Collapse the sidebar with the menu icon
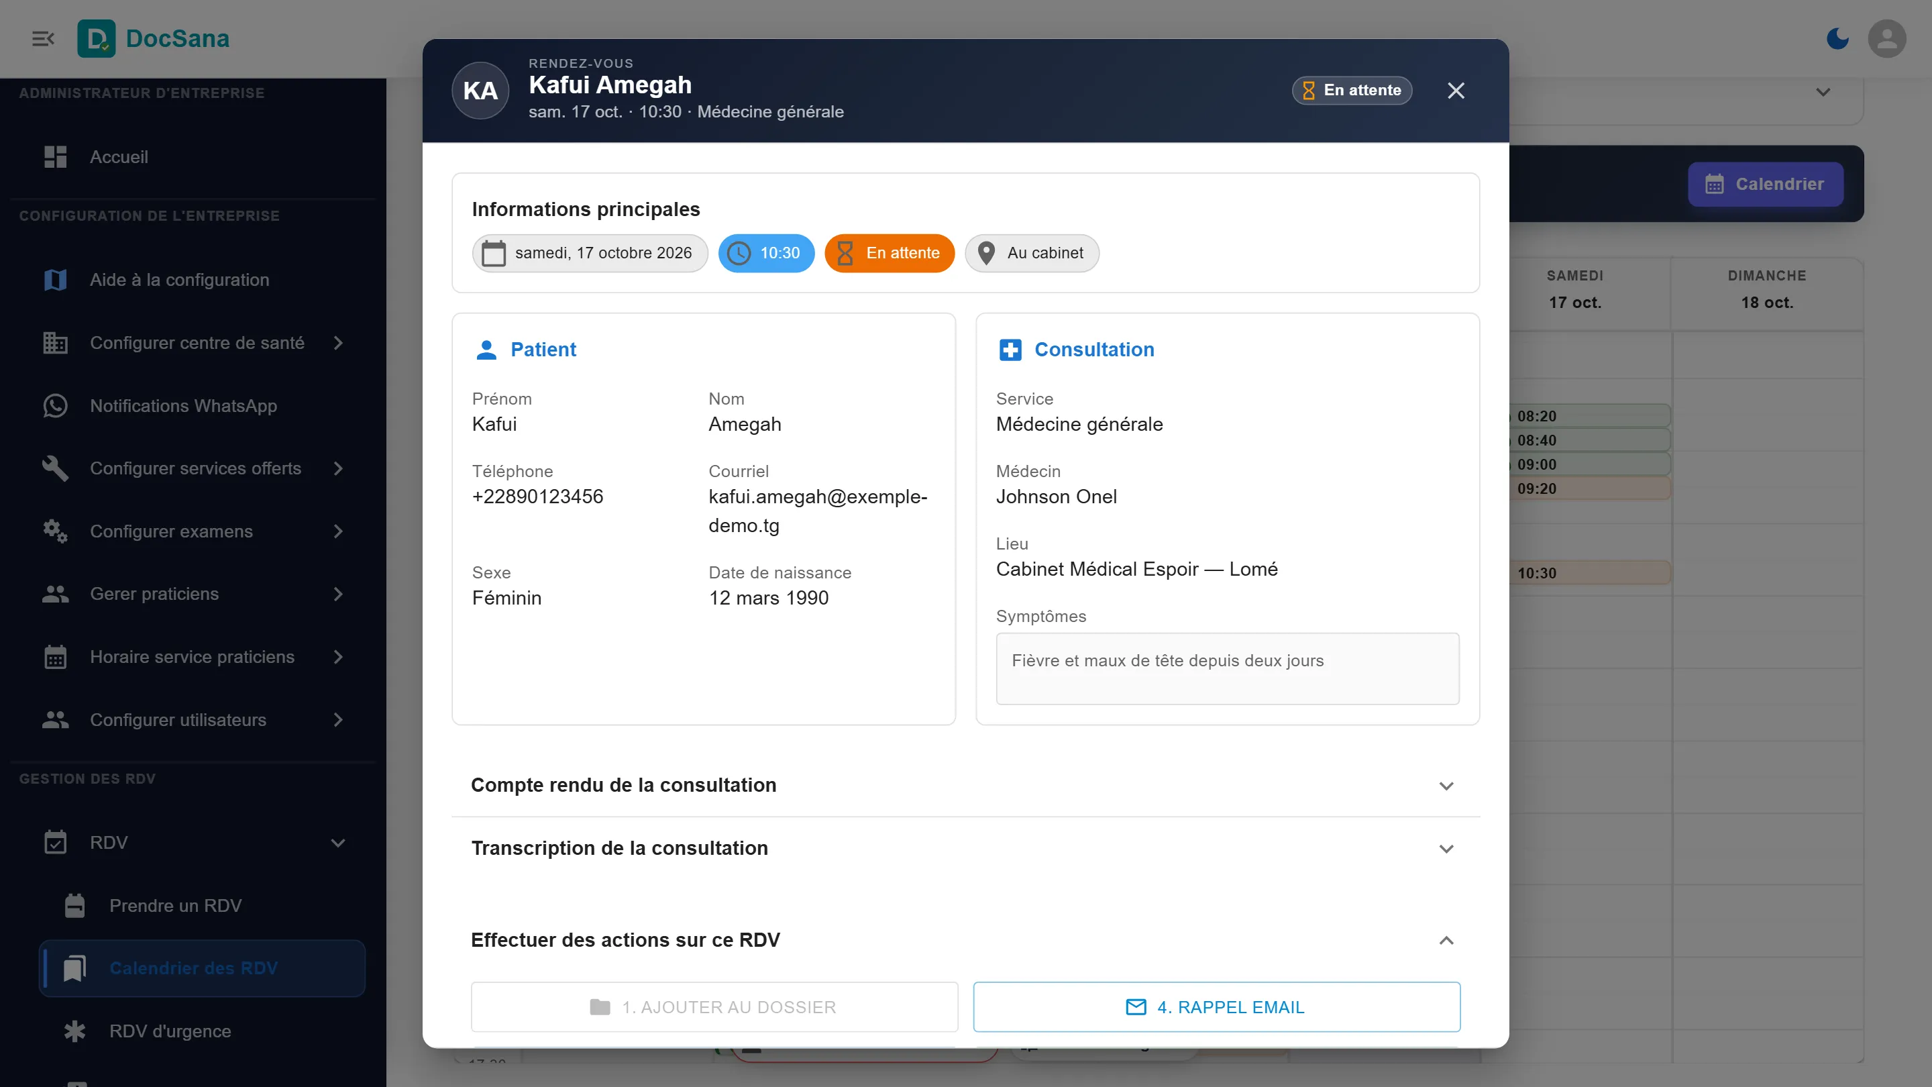1932x1087 pixels. (43, 38)
